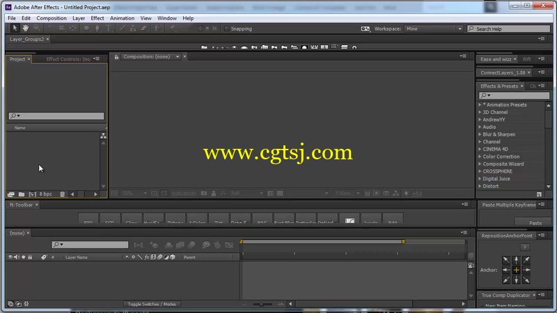Expand the Distort effects category
This screenshot has width=557, height=313.
(480, 186)
